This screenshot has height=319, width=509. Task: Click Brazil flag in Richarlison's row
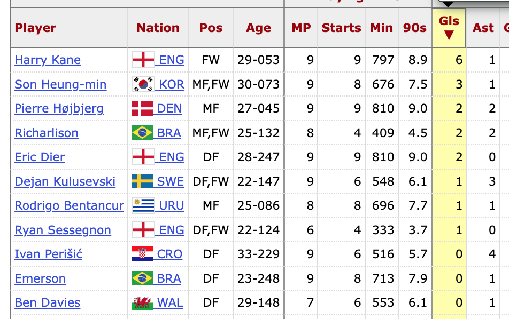tap(143, 133)
